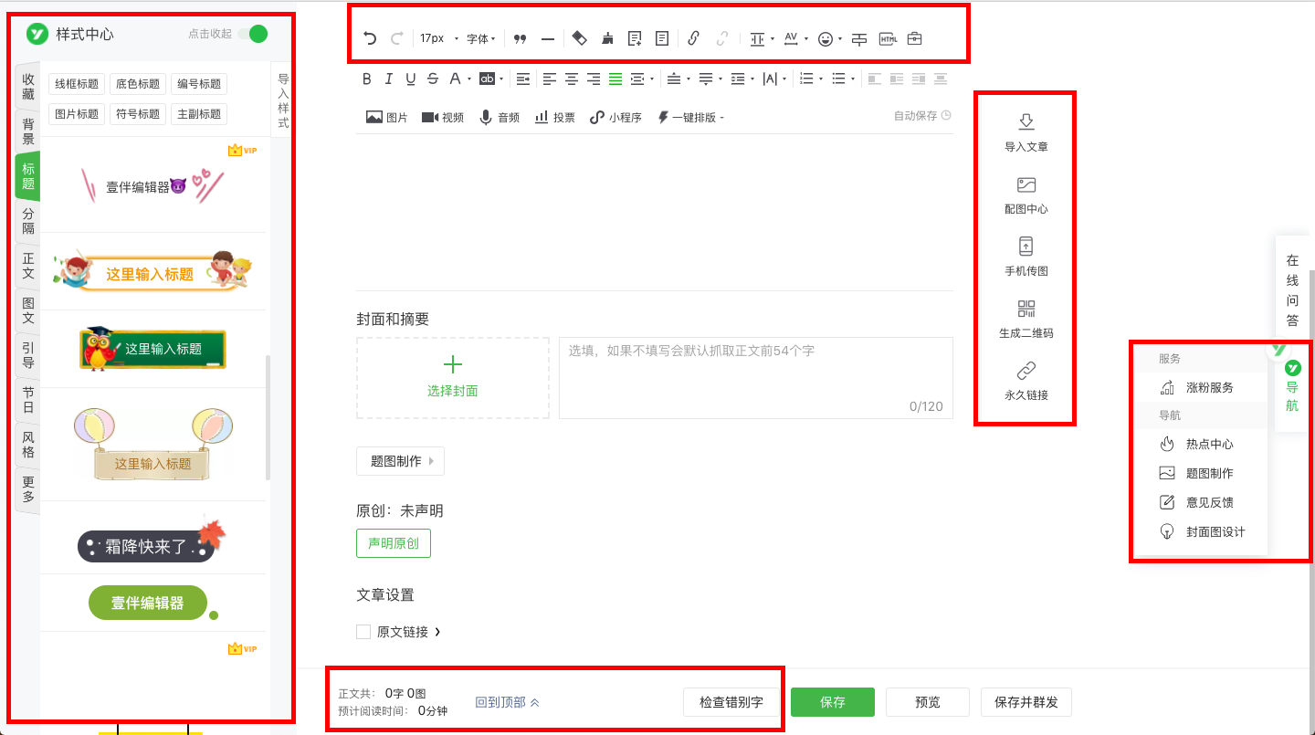Expand the 一键排版 dropdown
Screen dimensions: 1315x735
690,117
